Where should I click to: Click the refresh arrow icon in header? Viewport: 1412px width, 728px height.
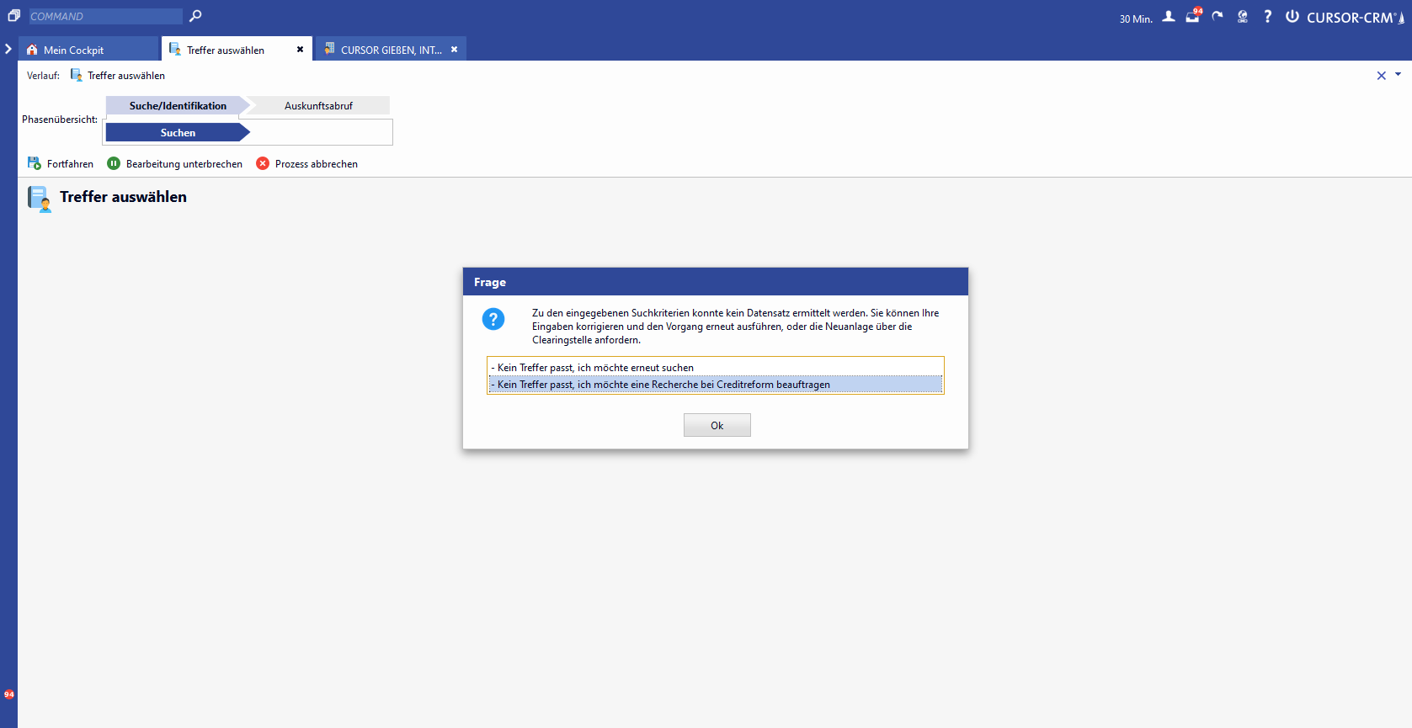click(1218, 17)
